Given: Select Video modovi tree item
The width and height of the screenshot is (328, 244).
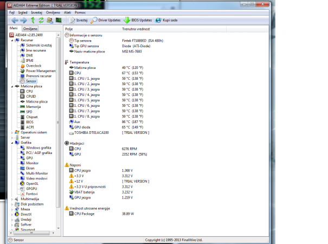Looking at the screenshot, I should click(34, 178).
